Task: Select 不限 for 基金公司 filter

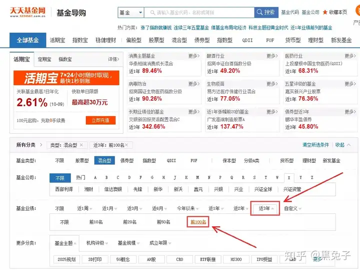Action: [x=60, y=178]
